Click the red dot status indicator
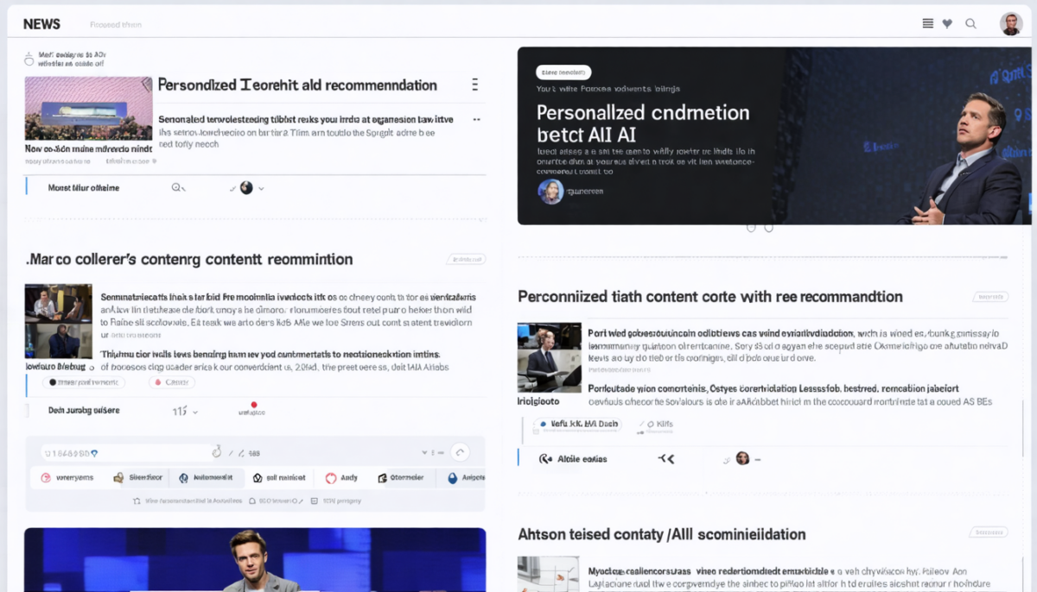The image size is (1037, 592). point(253,404)
